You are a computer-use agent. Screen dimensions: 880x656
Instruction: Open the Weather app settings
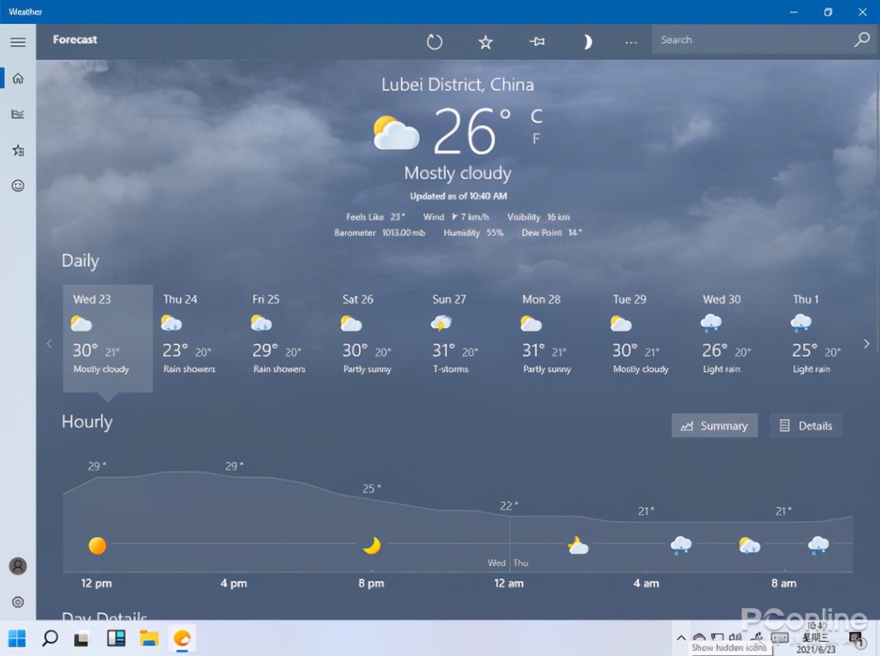tap(18, 602)
